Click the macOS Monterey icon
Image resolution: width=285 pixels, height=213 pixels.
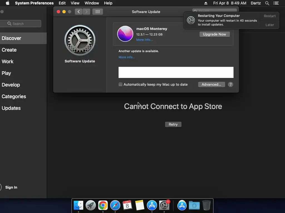click(x=125, y=34)
